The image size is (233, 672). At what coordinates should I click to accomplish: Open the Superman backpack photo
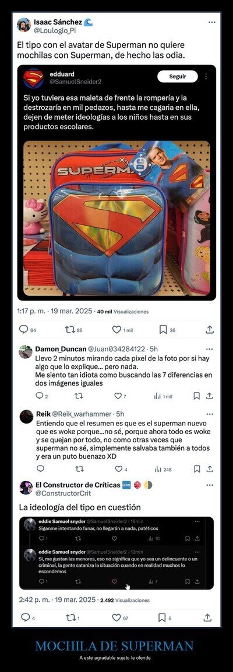pos(116,219)
